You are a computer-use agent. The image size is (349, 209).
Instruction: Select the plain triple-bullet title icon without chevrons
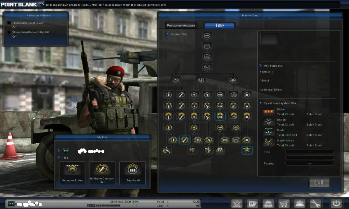coord(220,95)
